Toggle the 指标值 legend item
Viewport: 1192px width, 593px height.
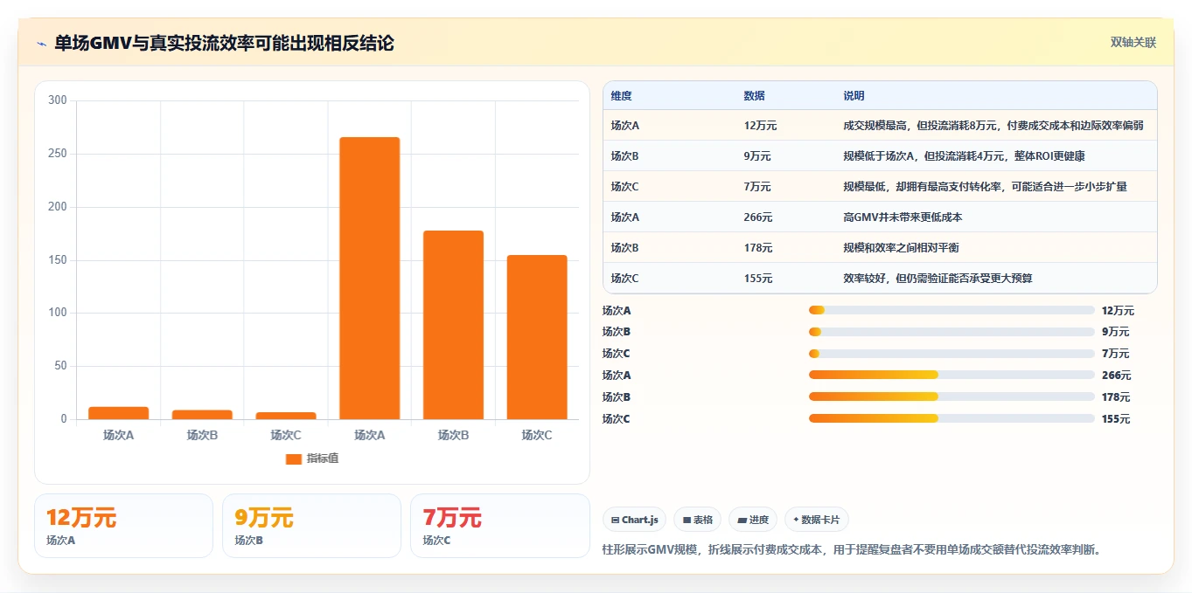312,459
